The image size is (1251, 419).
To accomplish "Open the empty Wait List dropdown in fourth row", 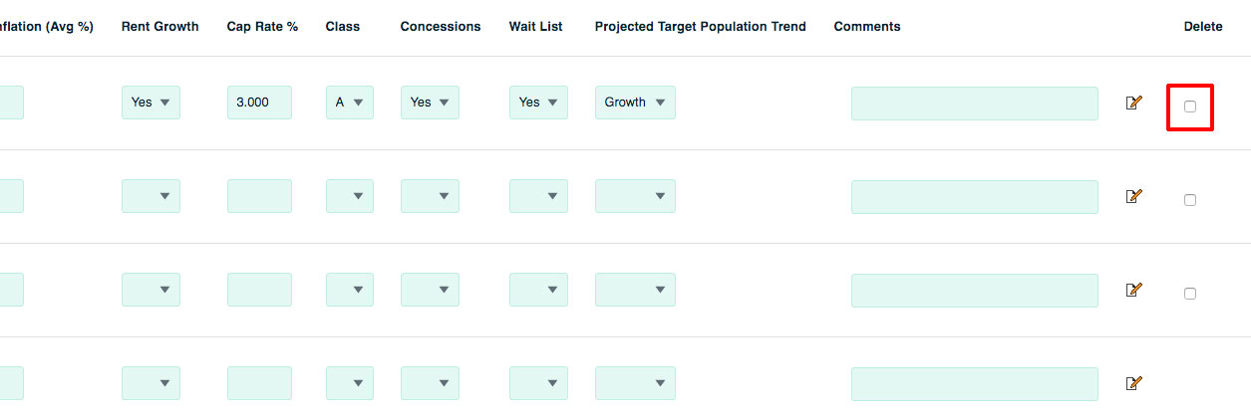I will (x=538, y=383).
